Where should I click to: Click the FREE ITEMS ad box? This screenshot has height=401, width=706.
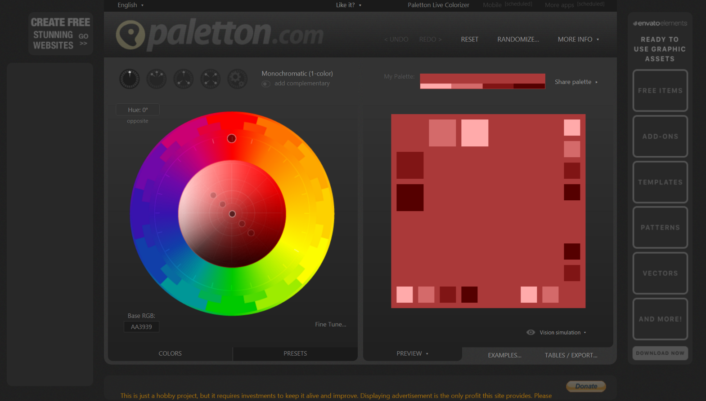660,90
